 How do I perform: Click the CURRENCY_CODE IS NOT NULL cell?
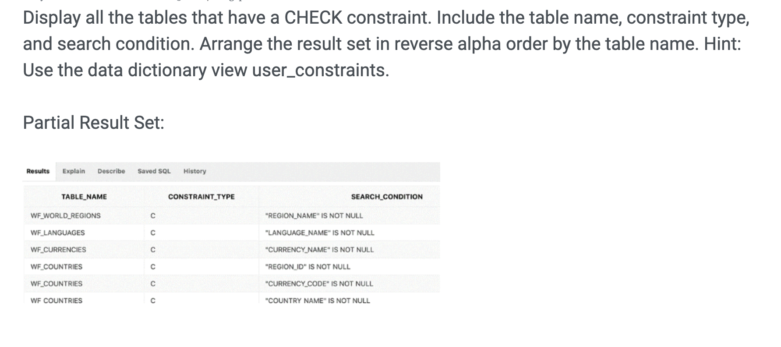(318, 283)
